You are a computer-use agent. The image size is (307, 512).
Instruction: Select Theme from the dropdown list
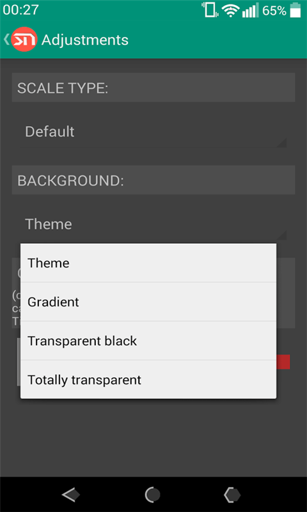pyautogui.click(x=148, y=263)
